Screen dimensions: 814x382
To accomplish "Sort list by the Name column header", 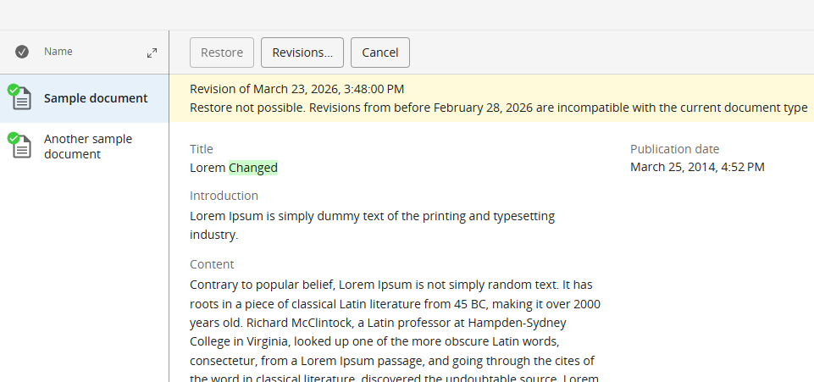I will point(58,52).
